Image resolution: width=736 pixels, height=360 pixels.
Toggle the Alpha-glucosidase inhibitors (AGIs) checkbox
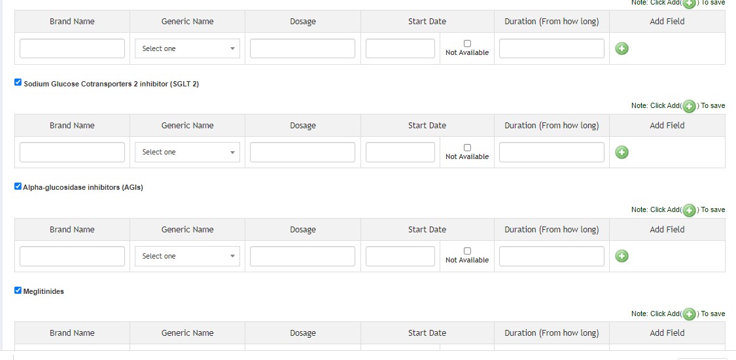tap(18, 187)
